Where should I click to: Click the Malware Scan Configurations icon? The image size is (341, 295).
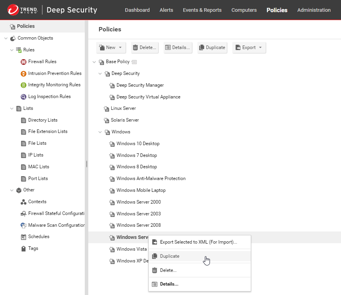(x=24, y=226)
